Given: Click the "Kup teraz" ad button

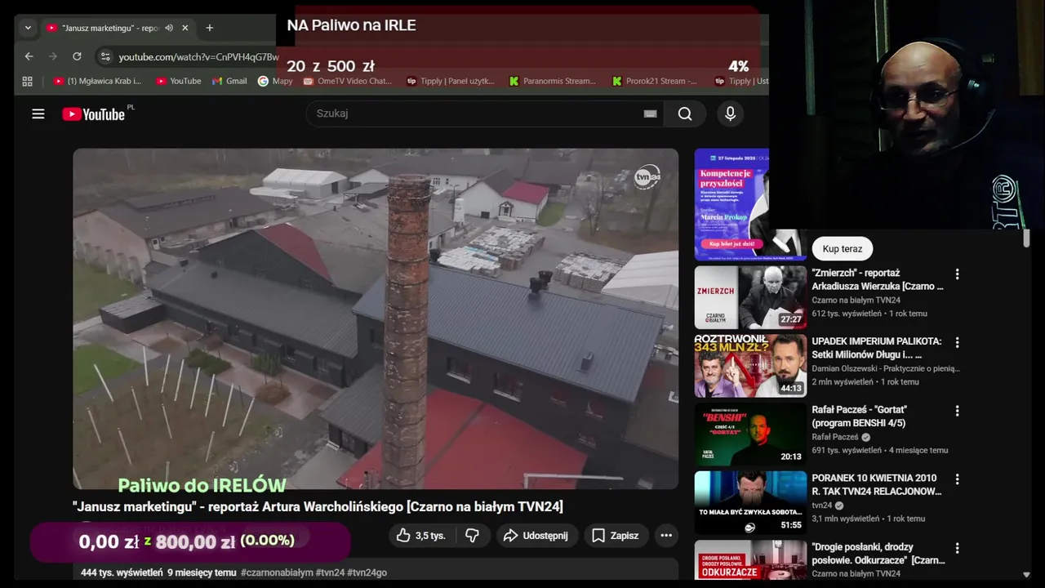Looking at the screenshot, I should [843, 248].
